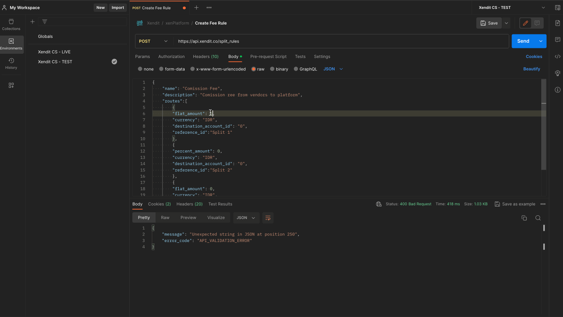Open the History sidebar section
Image resolution: width=563 pixels, height=317 pixels.
[11, 64]
